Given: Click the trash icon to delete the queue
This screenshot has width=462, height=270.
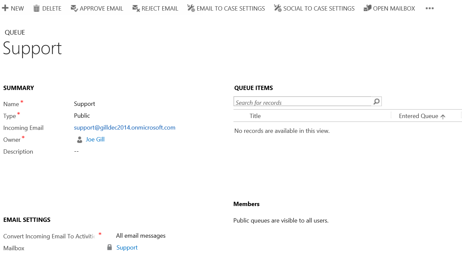Looking at the screenshot, I should (x=36, y=8).
